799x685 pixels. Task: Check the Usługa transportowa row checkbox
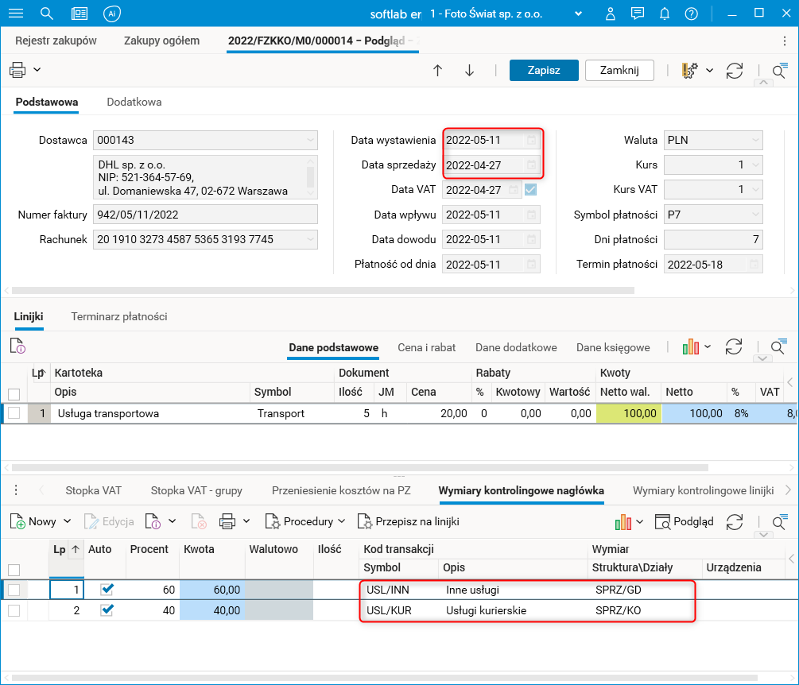coord(14,413)
